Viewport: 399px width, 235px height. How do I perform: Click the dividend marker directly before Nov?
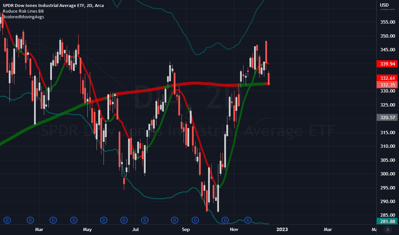pos(225,220)
